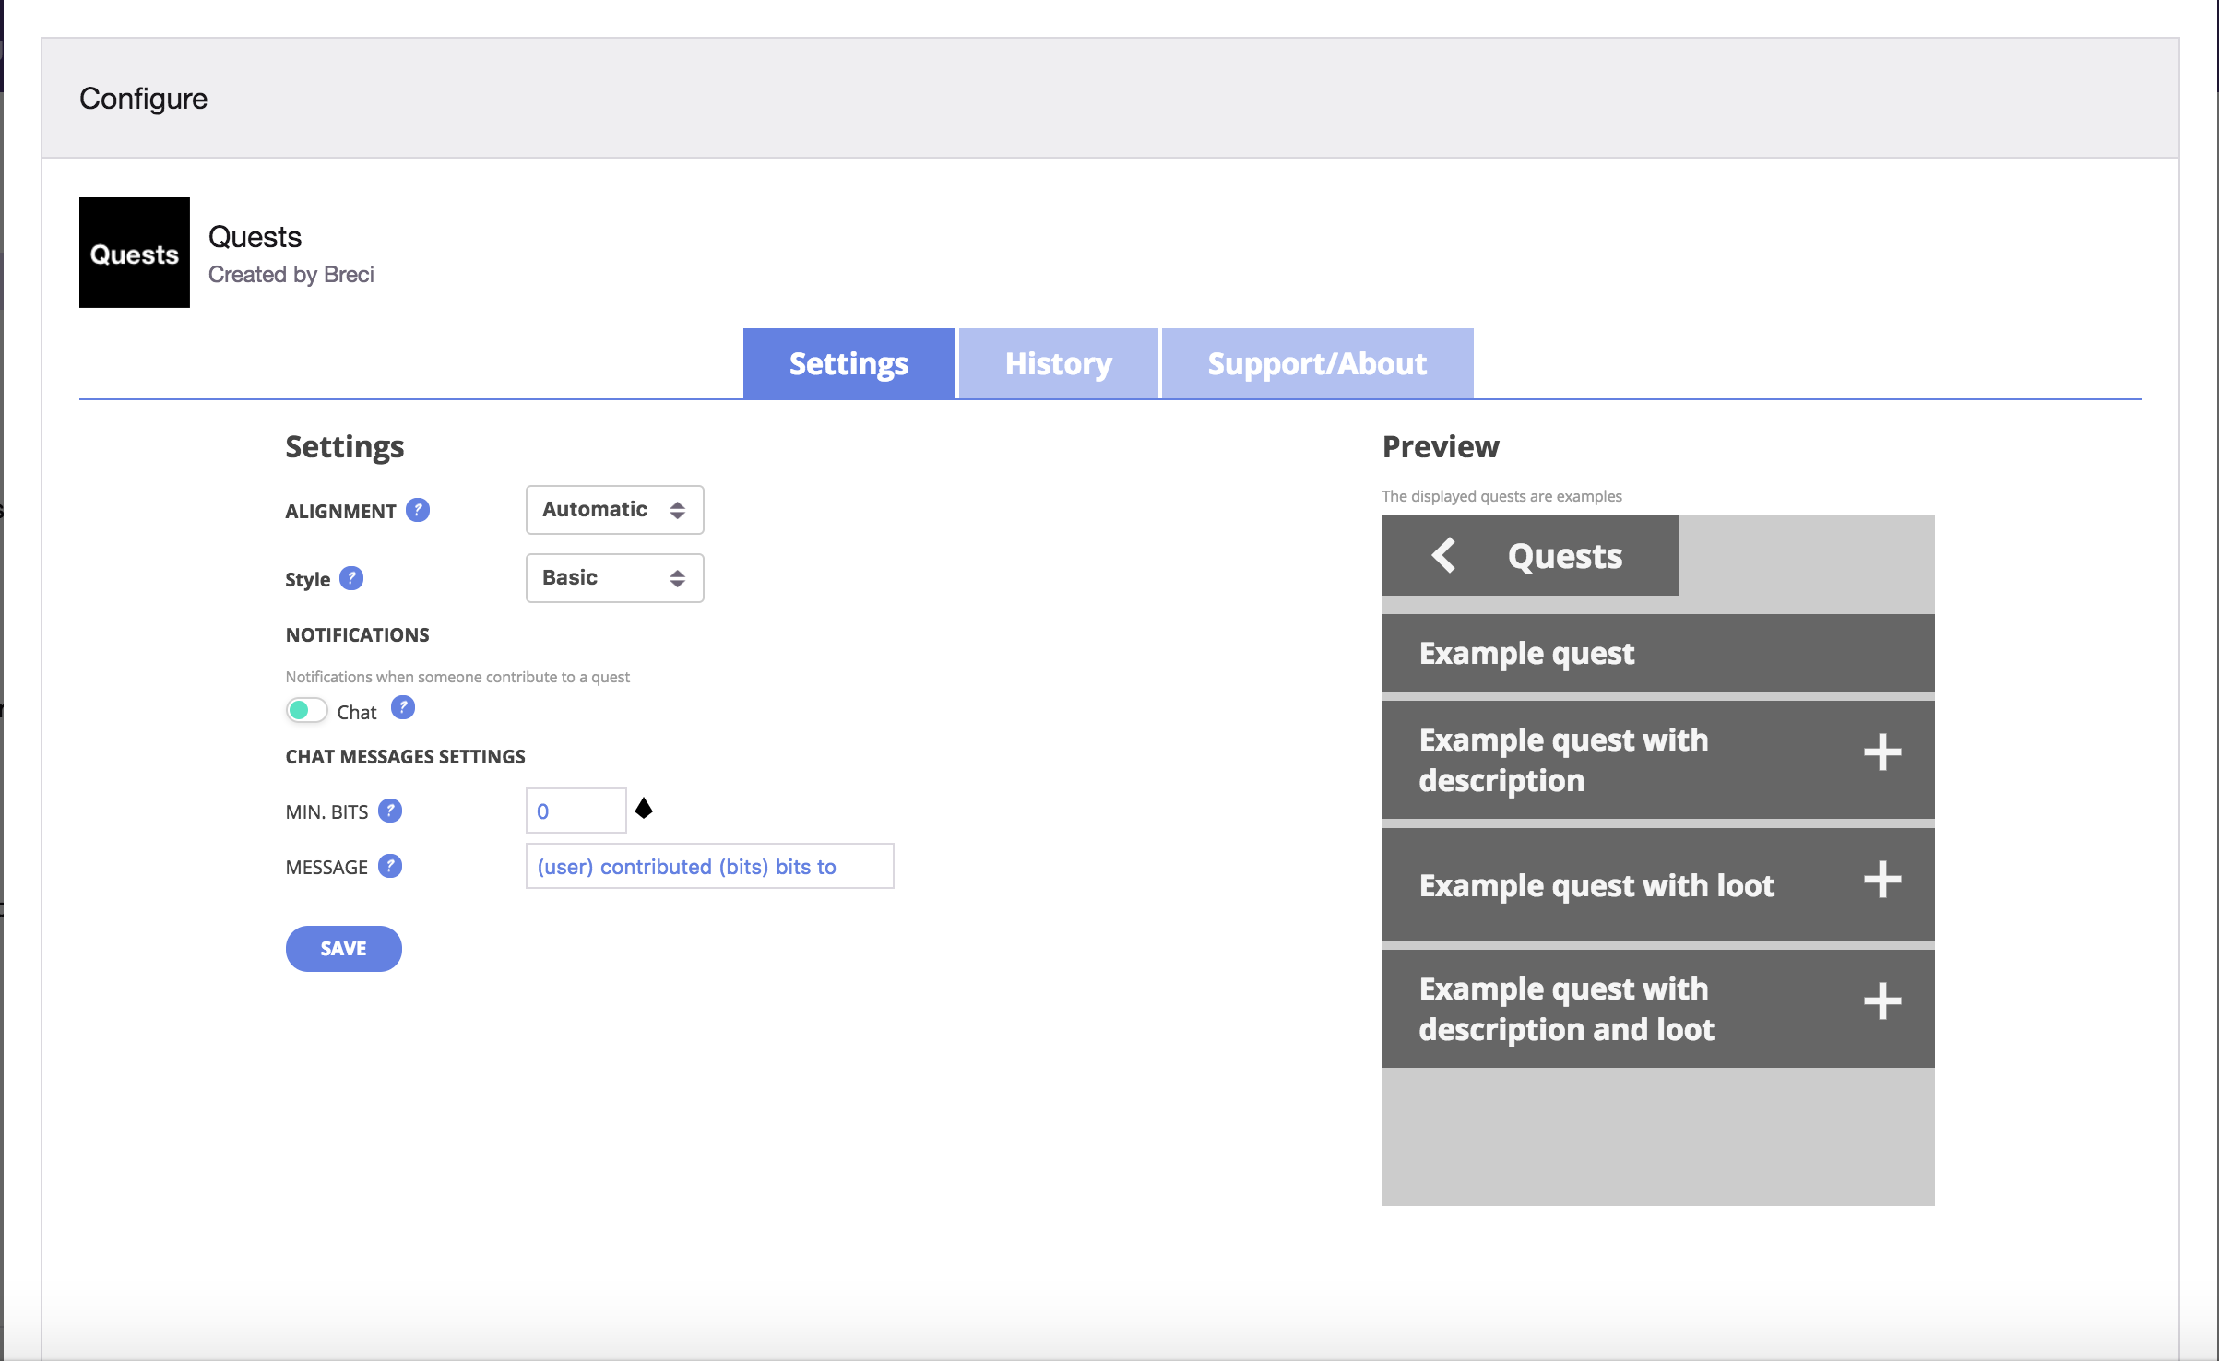2219x1361 pixels.
Task: Click the Chat notification help icon
Action: (x=403, y=708)
